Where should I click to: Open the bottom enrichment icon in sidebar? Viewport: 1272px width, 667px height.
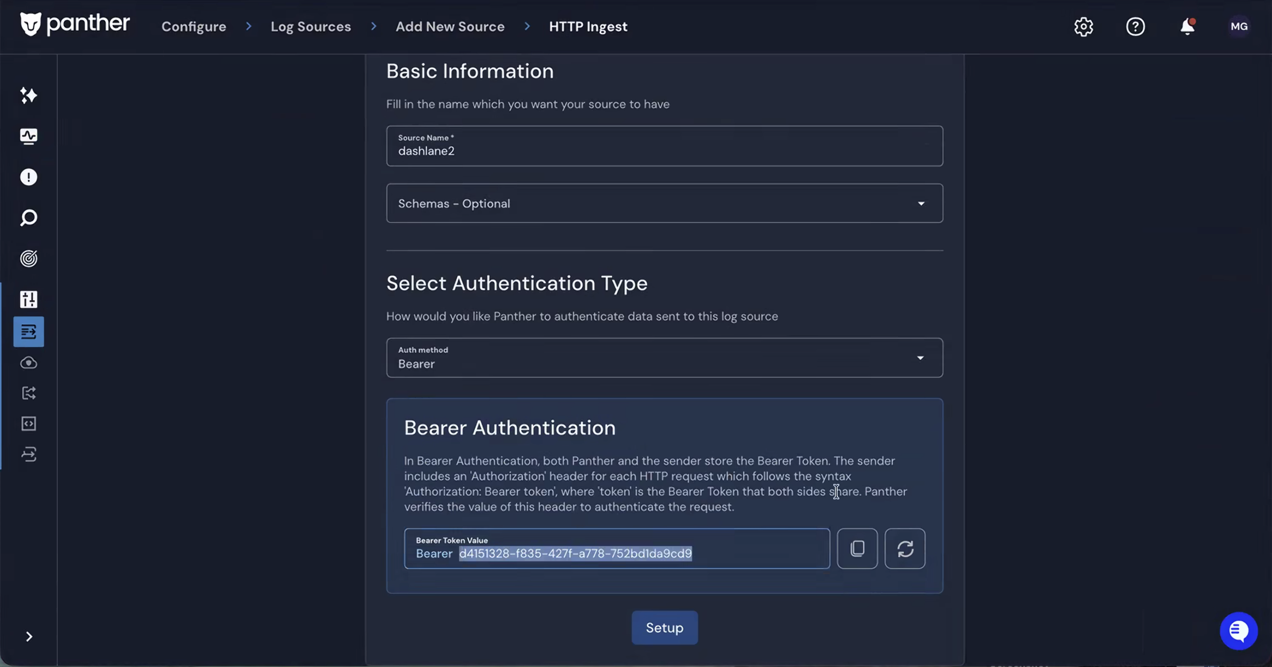click(x=29, y=455)
